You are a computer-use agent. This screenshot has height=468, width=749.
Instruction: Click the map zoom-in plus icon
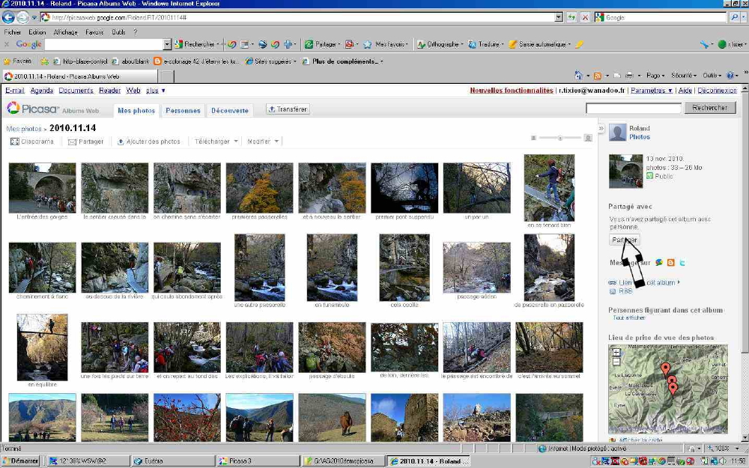pyautogui.click(x=616, y=353)
